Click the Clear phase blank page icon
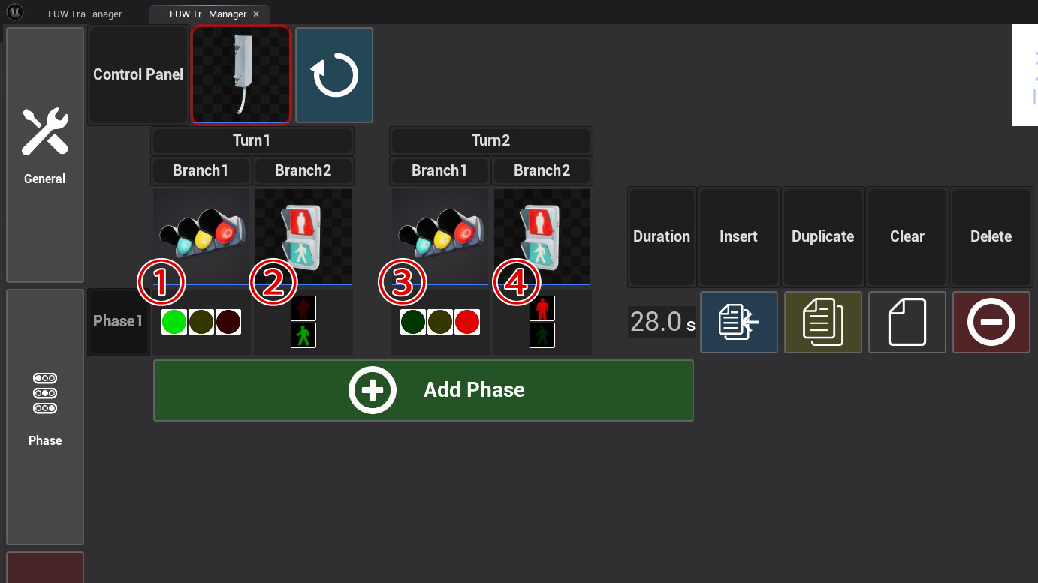The image size is (1038, 583). [x=907, y=322]
